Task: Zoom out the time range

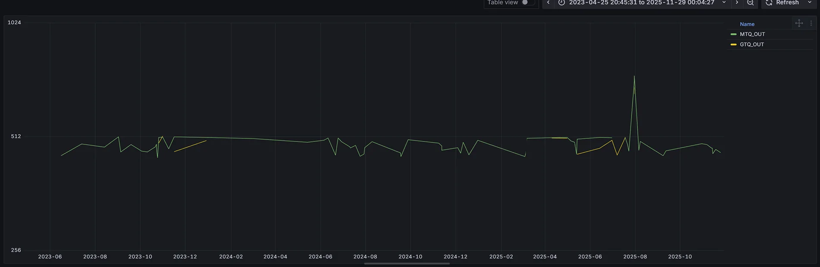Action: click(751, 3)
